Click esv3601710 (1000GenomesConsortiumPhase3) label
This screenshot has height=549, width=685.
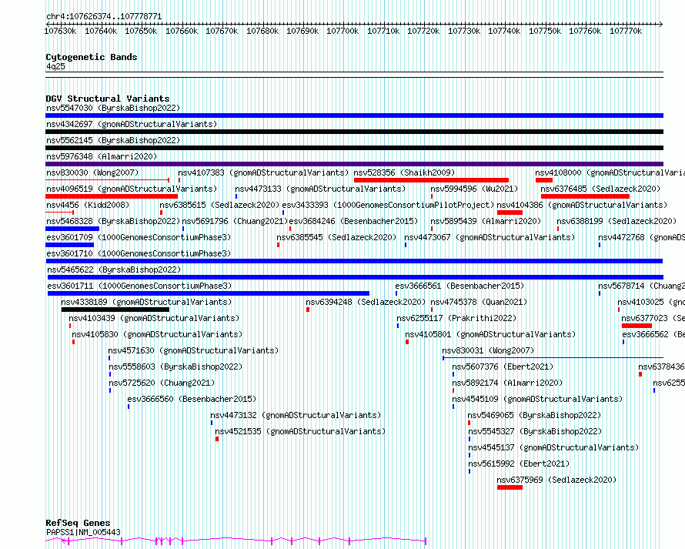tap(139, 253)
